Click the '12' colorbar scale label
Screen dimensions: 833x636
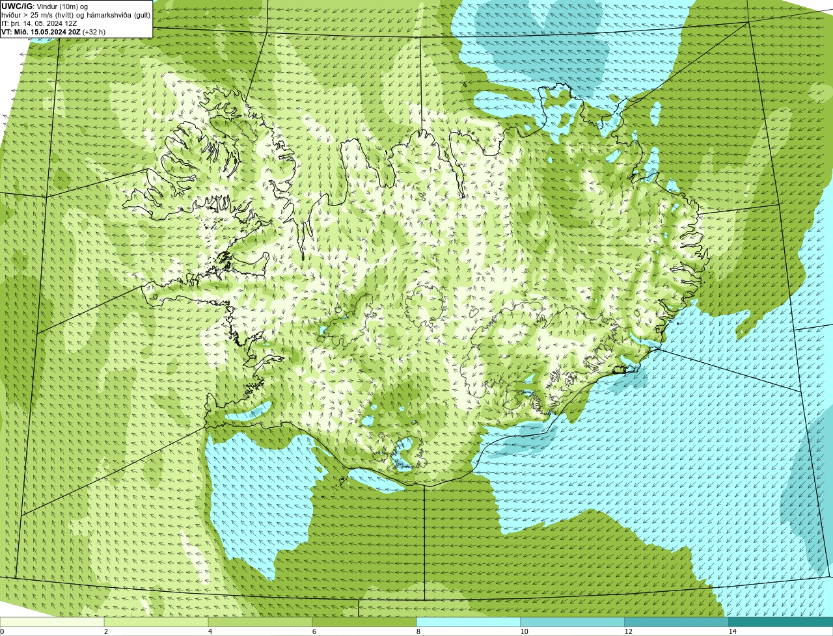tap(628, 631)
